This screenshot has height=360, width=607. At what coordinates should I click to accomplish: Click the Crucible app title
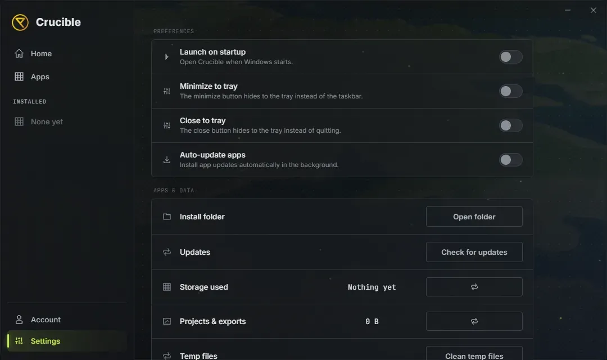(58, 22)
